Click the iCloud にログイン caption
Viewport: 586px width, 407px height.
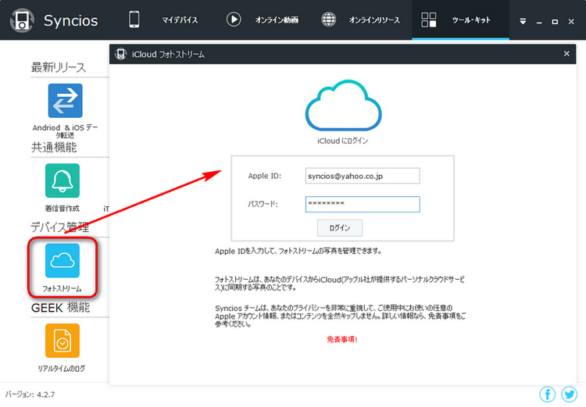(343, 141)
